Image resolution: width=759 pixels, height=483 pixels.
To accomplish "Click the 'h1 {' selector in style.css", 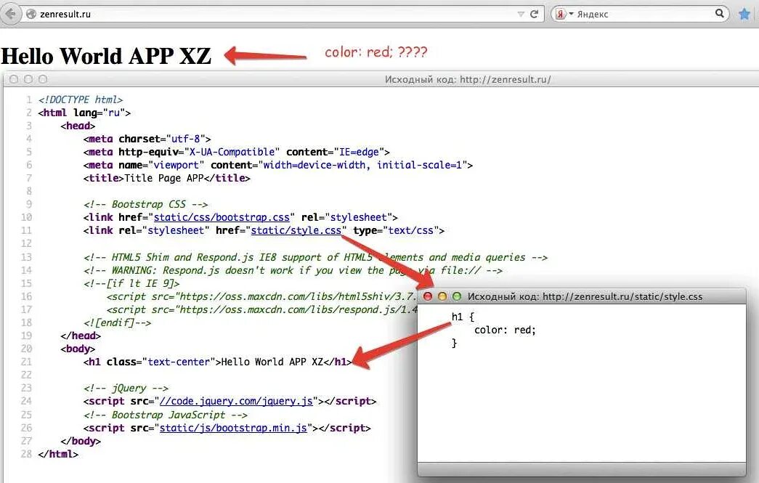I will pos(463,317).
